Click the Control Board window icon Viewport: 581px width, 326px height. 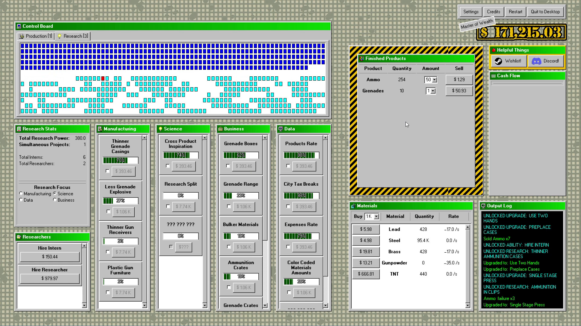tap(19, 26)
